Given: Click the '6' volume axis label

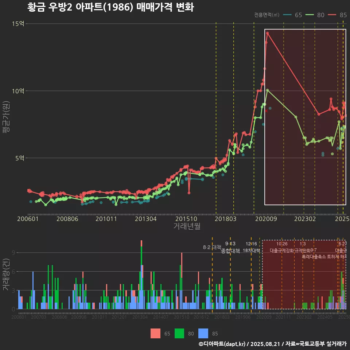Looking at the screenshot, I should click(13, 272).
